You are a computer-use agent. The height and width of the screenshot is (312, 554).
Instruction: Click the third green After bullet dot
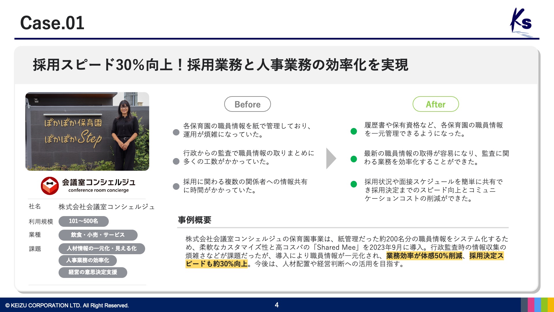click(x=353, y=184)
